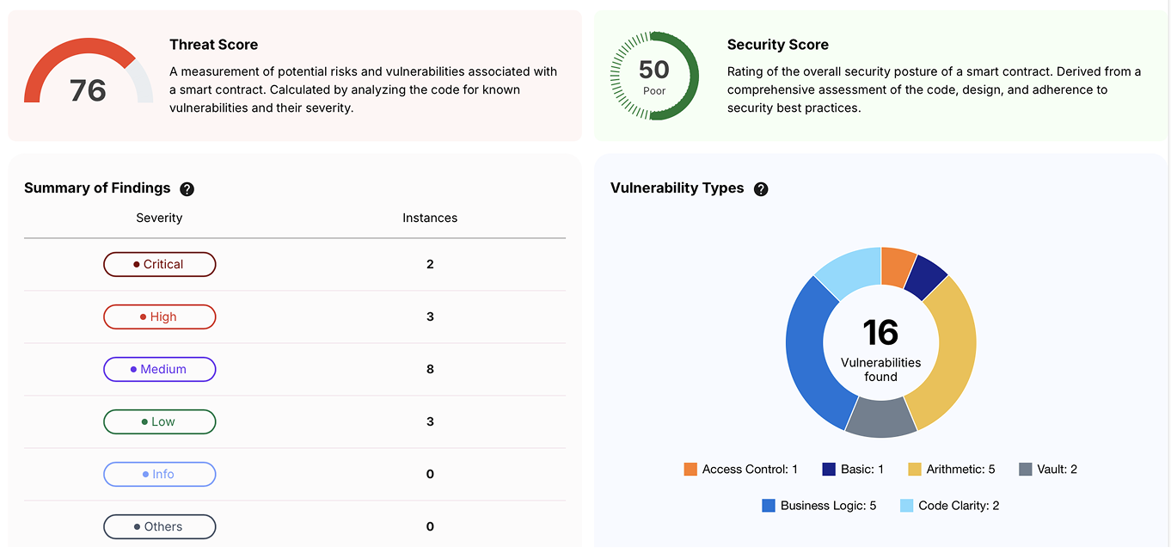Screen dimensions: 1171x553
Task: Click the Threat Score gauge showing 76
Action: pyautogui.click(x=88, y=76)
